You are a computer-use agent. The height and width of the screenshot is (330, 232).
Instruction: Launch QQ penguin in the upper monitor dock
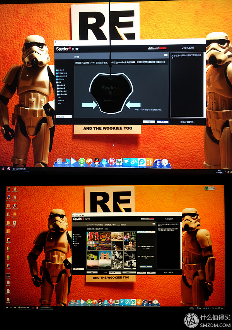[97, 162]
